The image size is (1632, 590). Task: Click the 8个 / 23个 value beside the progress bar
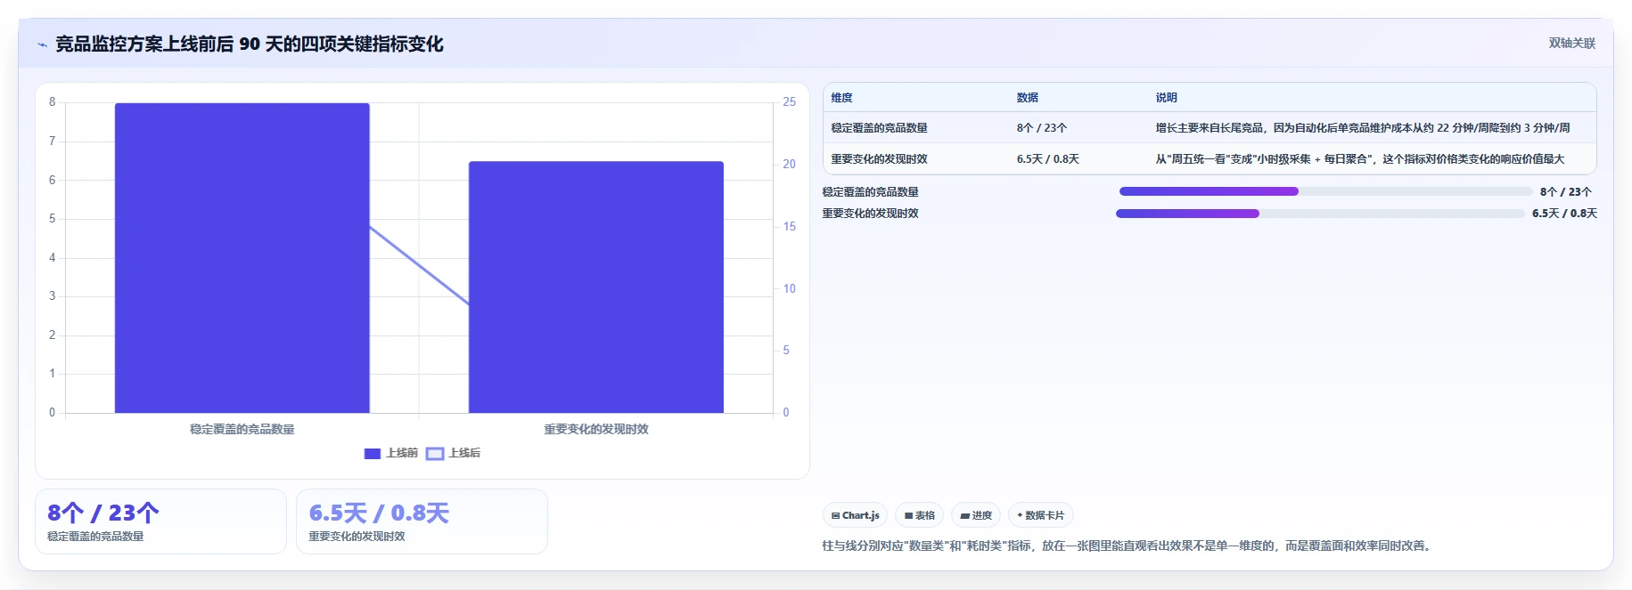(x=1566, y=192)
